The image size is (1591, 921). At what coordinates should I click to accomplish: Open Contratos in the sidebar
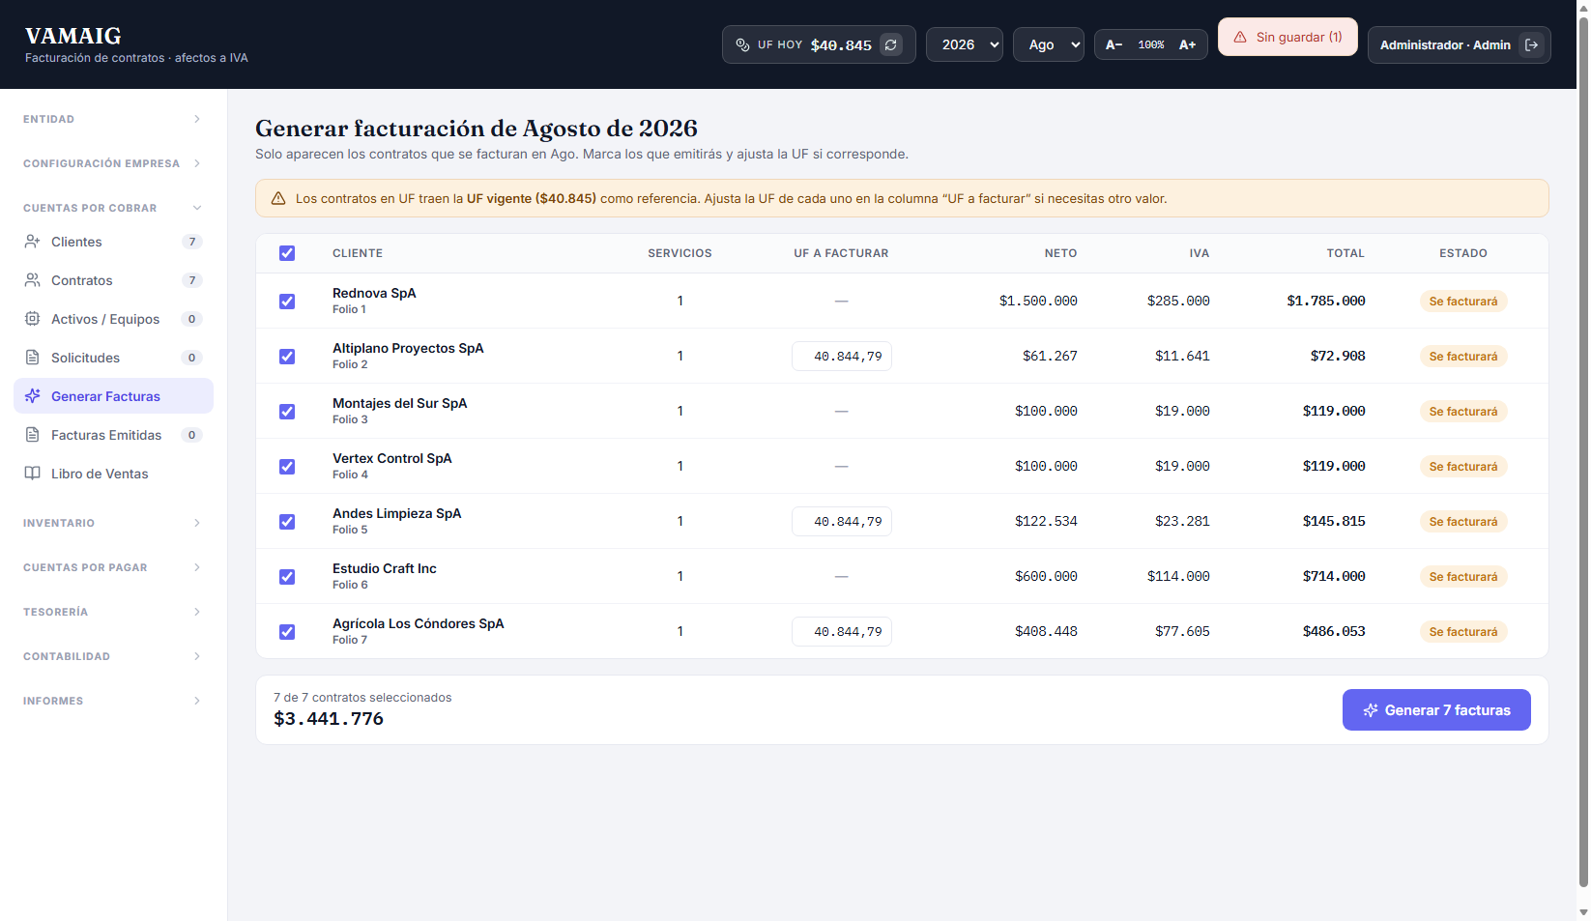coord(113,280)
